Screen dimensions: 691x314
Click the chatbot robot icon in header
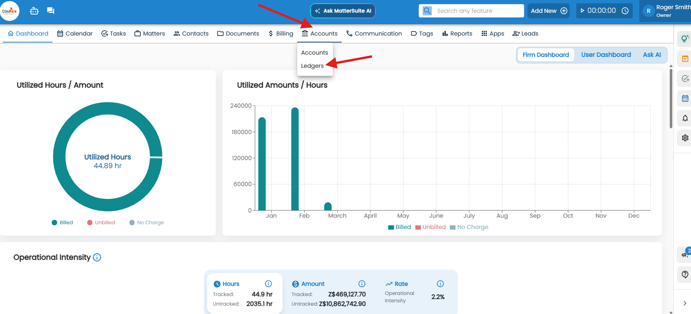(34, 11)
